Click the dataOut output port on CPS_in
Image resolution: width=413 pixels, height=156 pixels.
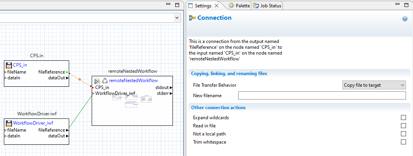coord(68,78)
